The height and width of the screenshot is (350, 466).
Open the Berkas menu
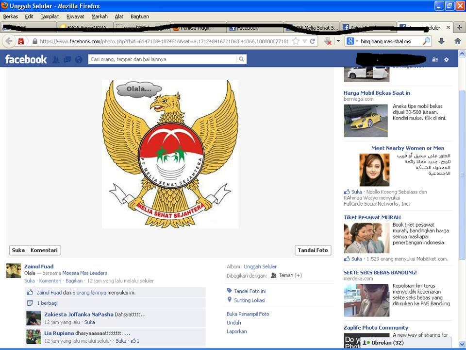(x=10, y=17)
